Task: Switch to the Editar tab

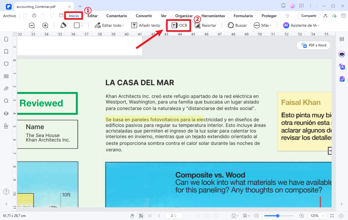Action: coord(93,16)
